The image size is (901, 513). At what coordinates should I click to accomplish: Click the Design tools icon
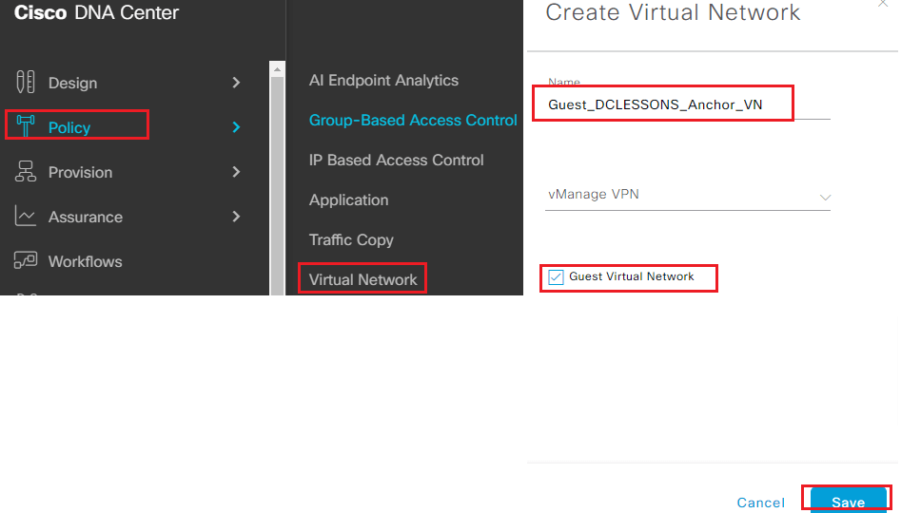click(x=26, y=82)
